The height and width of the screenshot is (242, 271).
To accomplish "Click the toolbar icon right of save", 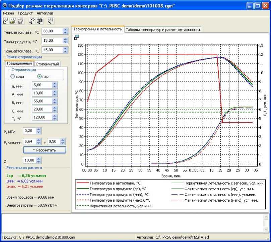I will click(x=32, y=22).
